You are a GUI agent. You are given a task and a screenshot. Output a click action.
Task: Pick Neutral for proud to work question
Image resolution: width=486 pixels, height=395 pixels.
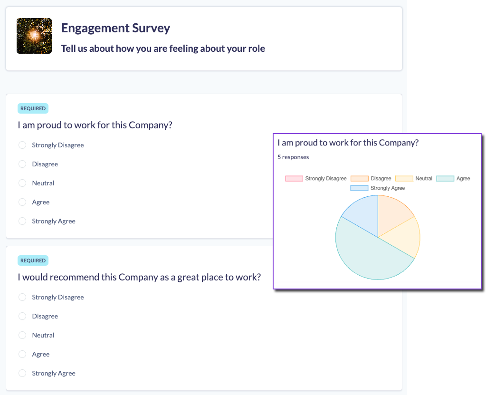pos(22,183)
